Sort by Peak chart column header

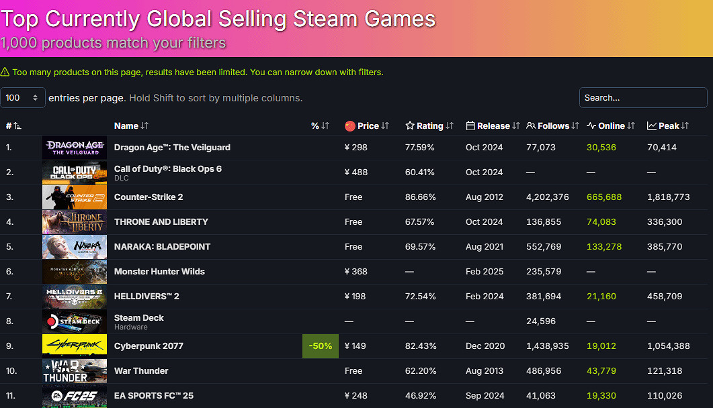pyautogui.click(x=668, y=125)
